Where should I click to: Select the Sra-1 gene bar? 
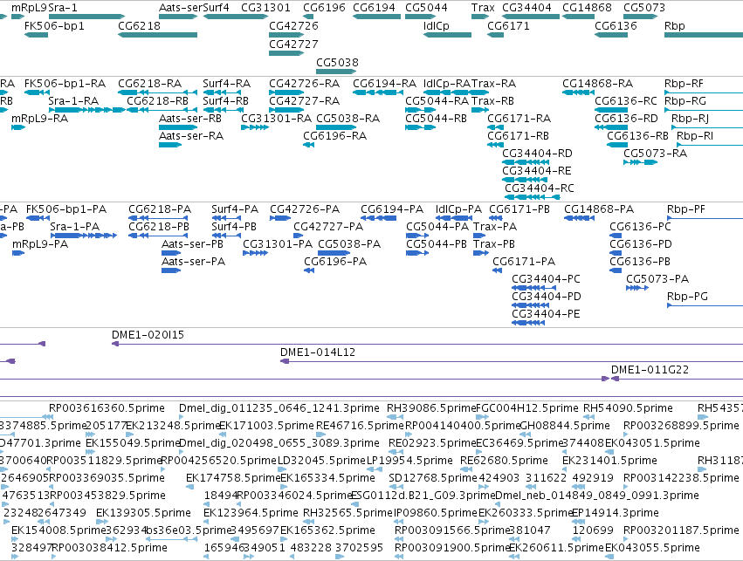click(86, 17)
